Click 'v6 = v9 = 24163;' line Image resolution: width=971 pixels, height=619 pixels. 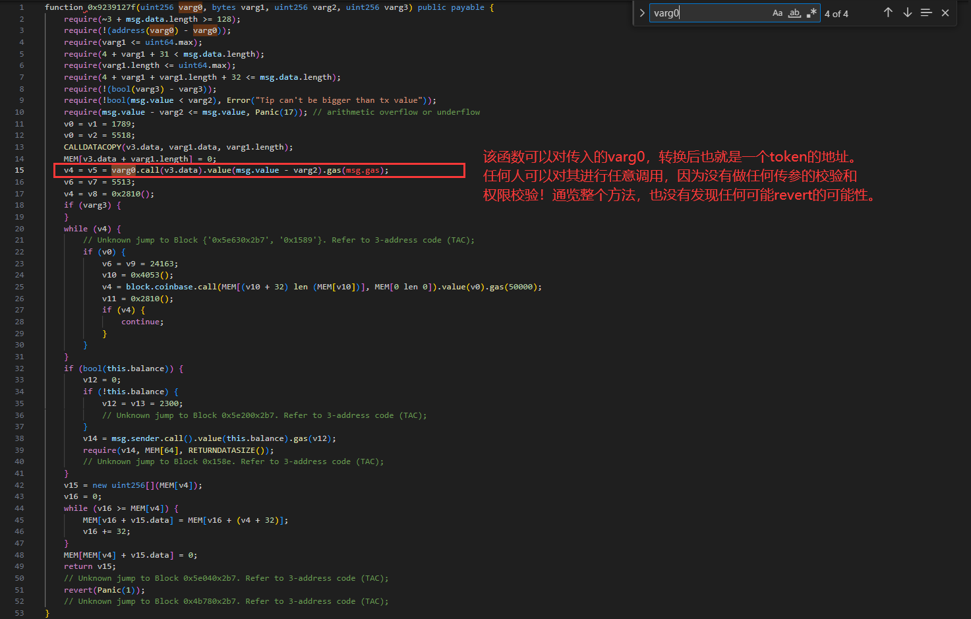point(140,264)
